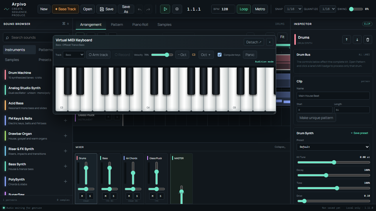Open the Snap 1/16 dropdown
Screen dimensions: 376x211
pyautogui.click(x=293, y=9)
